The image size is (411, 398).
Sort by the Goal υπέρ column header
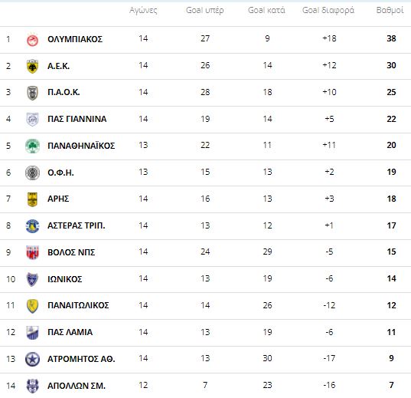(x=204, y=11)
